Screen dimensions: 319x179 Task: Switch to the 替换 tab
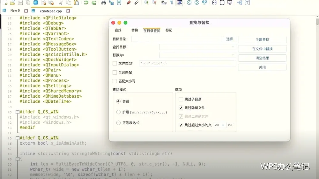[135, 30]
